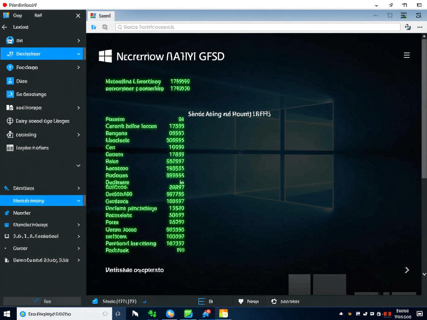Collapse the lower highlighted blue sidebar item

79,201
